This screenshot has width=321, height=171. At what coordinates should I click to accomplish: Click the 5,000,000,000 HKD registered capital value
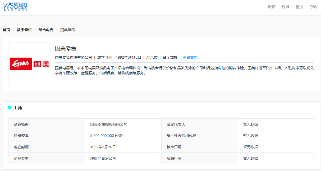click(106, 136)
